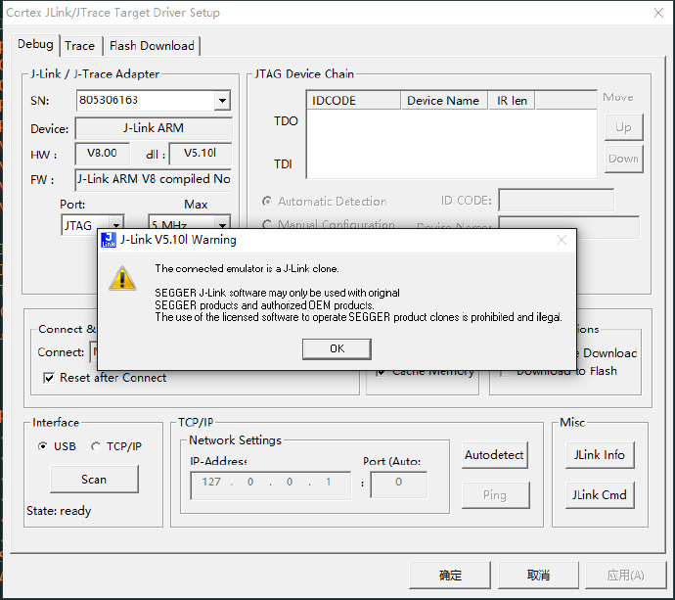
Task: Click the Autodetect button
Action: (x=494, y=455)
